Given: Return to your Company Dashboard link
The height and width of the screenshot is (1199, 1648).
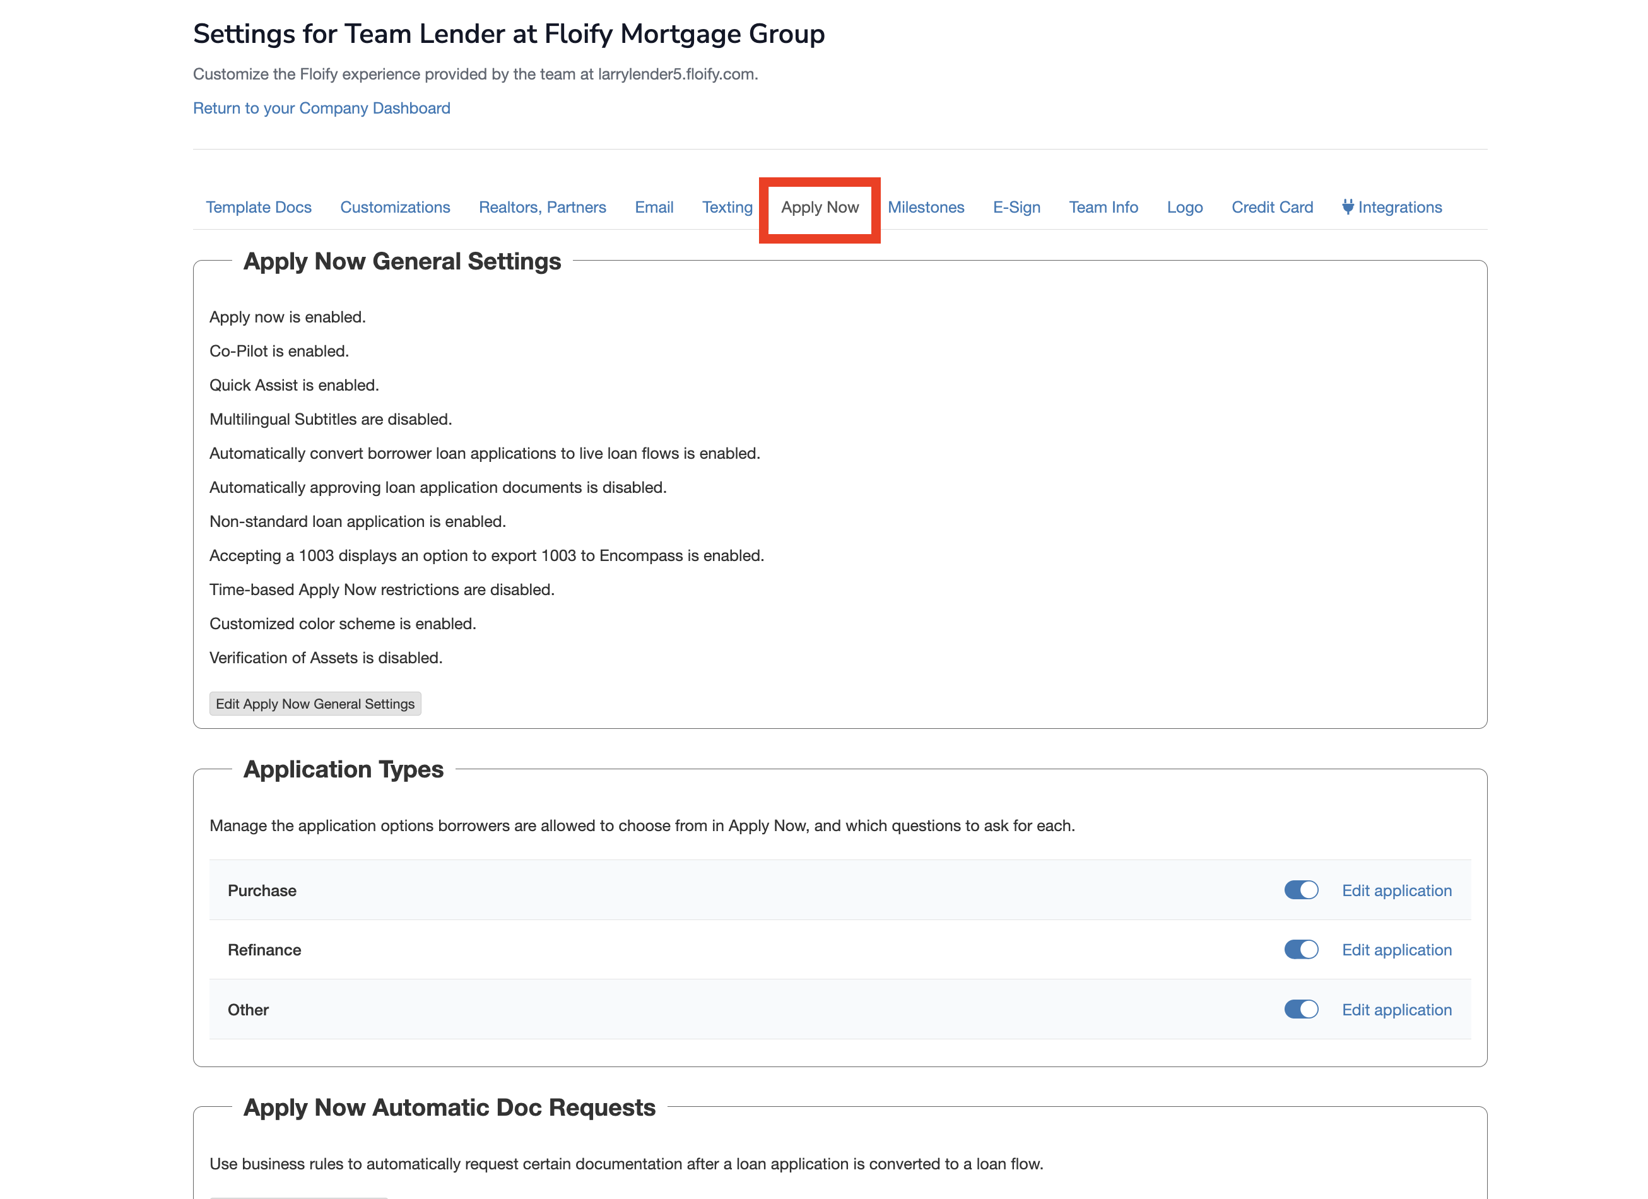Looking at the screenshot, I should click(321, 109).
